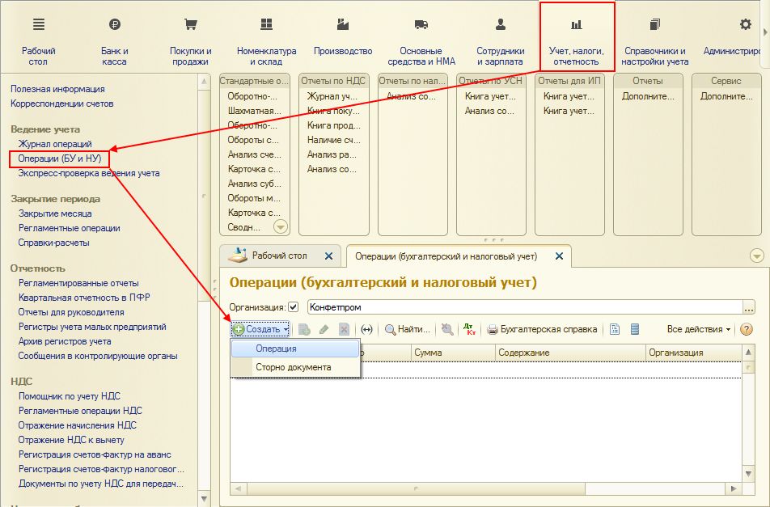
Task: Choose Сторно документа from the menu
Action: pyautogui.click(x=295, y=367)
